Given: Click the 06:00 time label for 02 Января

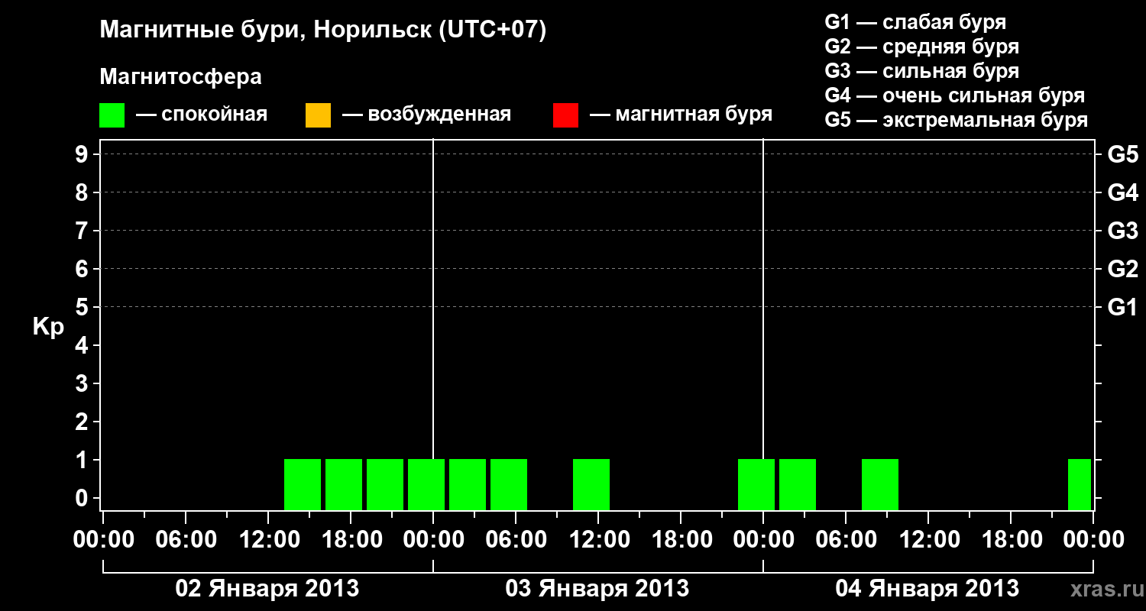Looking at the screenshot, I should (x=186, y=539).
